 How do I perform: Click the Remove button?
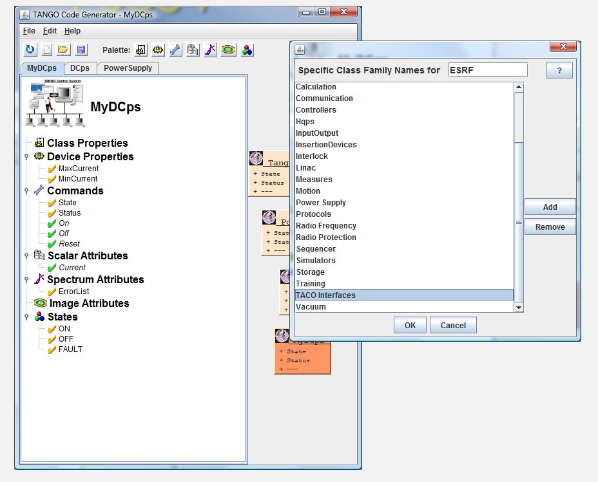550,227
